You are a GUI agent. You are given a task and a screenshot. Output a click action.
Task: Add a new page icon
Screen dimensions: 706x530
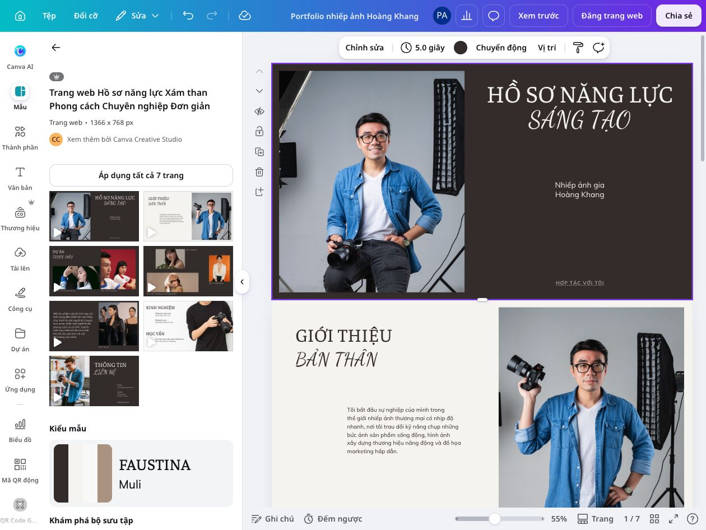(259, 192)
